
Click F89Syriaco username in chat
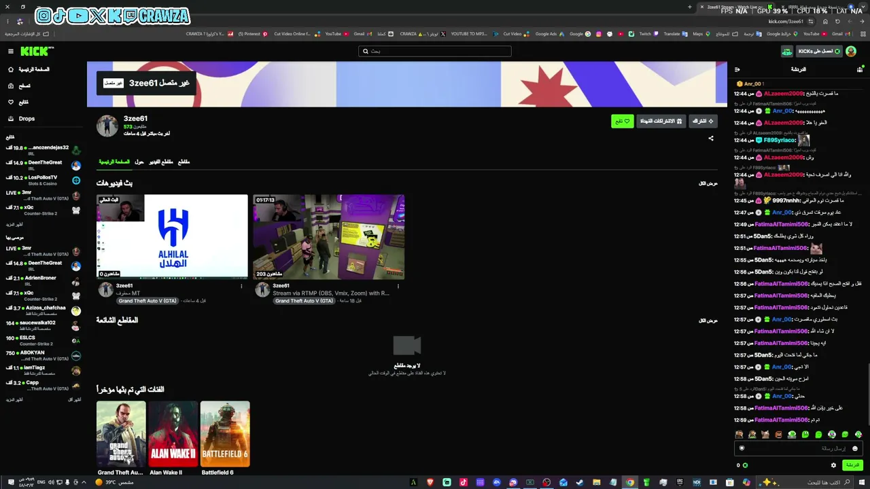click(x=779, y=140)
